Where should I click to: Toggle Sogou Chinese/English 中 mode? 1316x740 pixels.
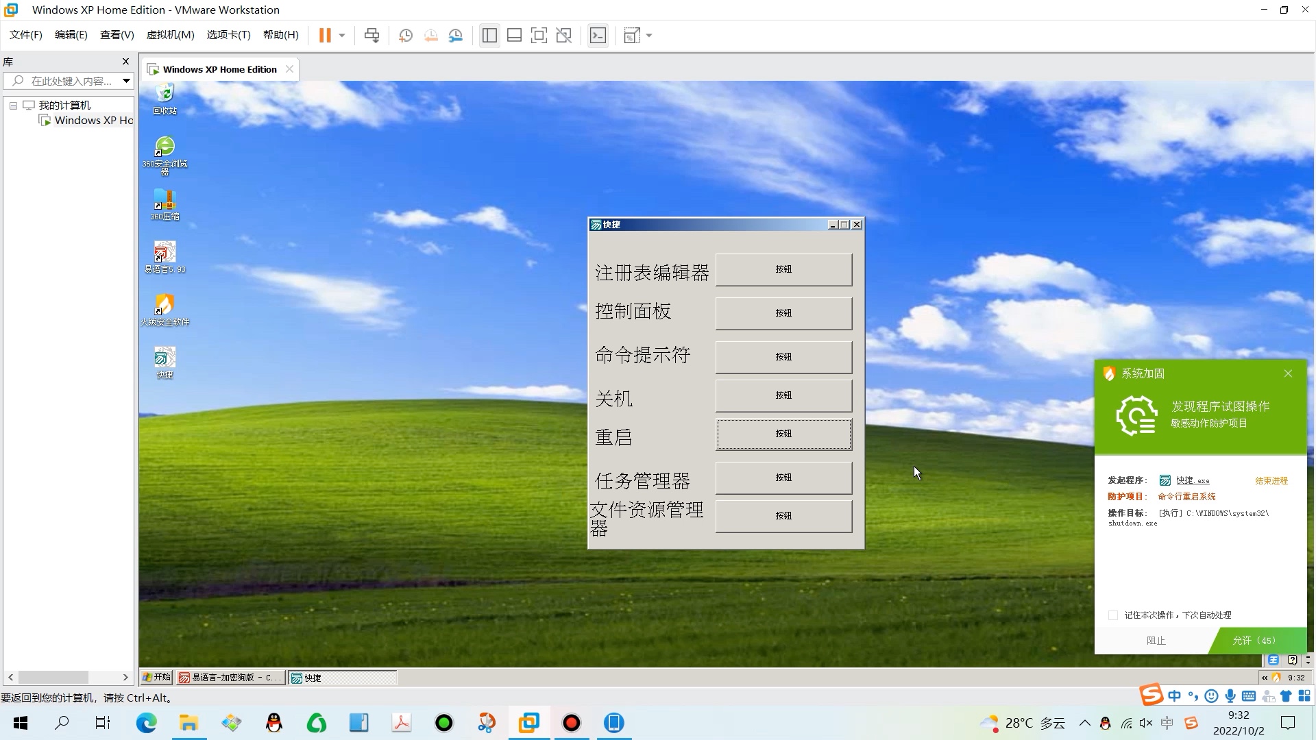[x=1174, y=696]
